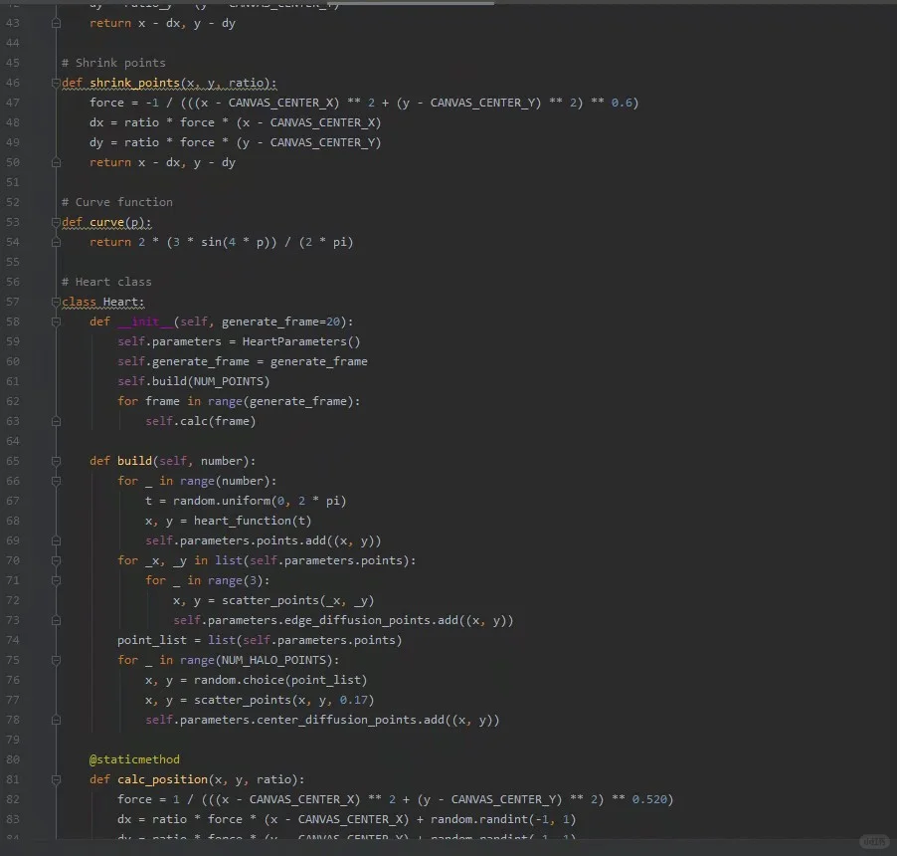Click the 'calc_position' method name
This screenshot has width=897, height=856.
pyautogui.click(x=162, y=779)
